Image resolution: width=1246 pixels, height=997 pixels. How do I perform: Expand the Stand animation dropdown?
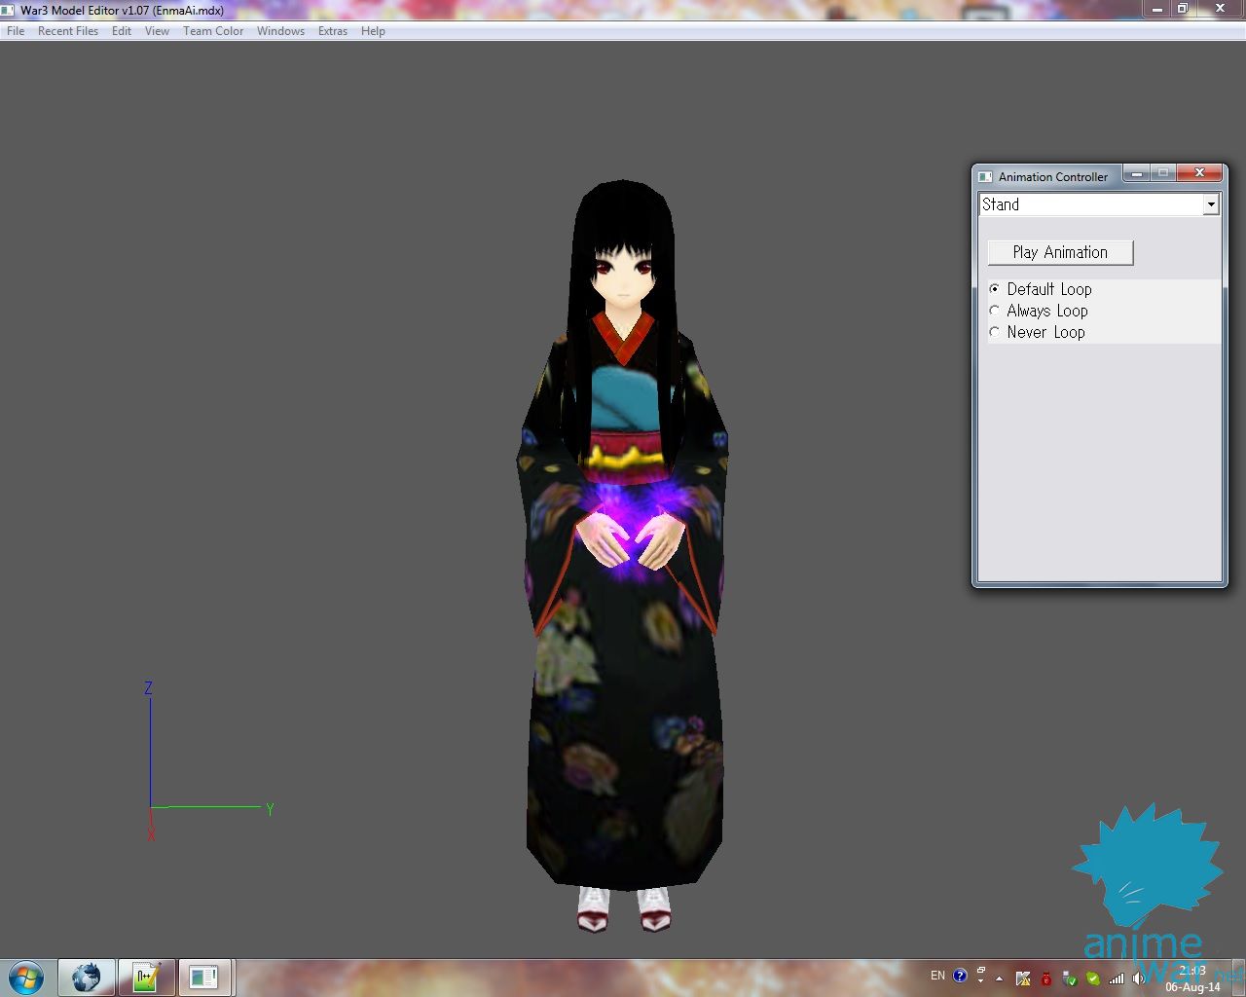pos(1210,204)
